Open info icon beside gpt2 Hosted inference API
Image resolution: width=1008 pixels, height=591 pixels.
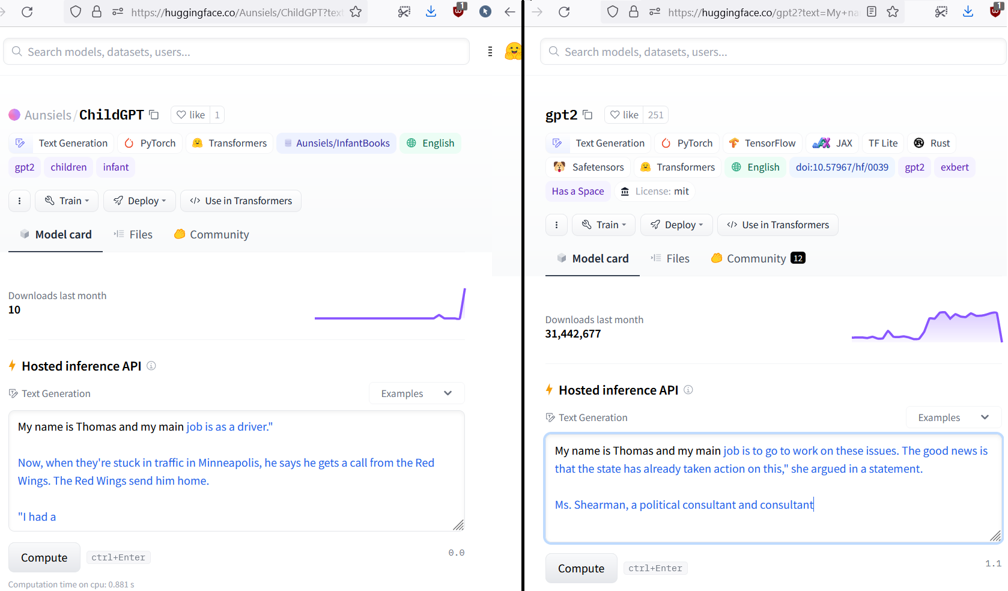point(688,390)
